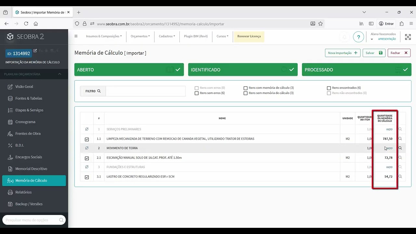Screen dimensions: 416x234
Task: Check Itens sem erros (6)
Action: click(x=197, y=93)
